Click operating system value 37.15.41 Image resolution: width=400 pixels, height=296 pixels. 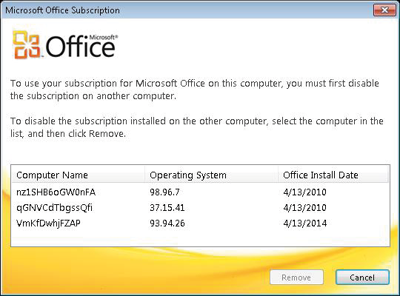[167, 207]
